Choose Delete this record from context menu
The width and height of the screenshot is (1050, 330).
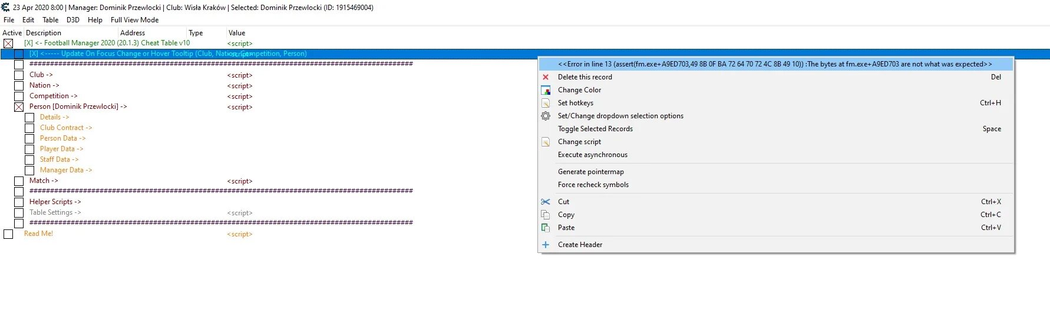point(776,77)
